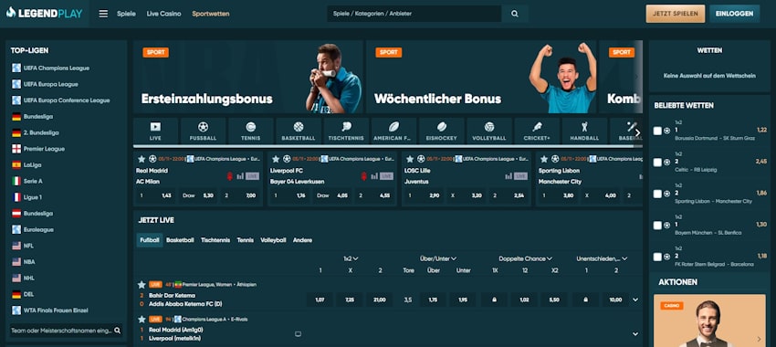This screenshot has width=776, height=347.
Task: Switch to the Andere live tab
Action: tap(302, 240)
